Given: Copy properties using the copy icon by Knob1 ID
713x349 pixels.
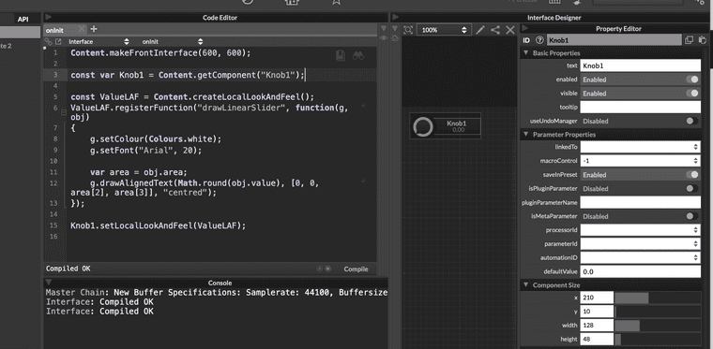Looking at the screenshot, I should pyautogui.click(x=690, y=40).
